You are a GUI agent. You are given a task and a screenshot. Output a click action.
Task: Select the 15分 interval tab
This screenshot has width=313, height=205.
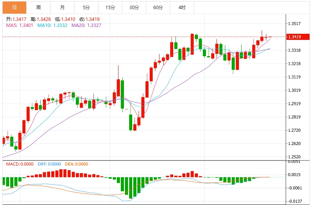(x=110, y=8)
